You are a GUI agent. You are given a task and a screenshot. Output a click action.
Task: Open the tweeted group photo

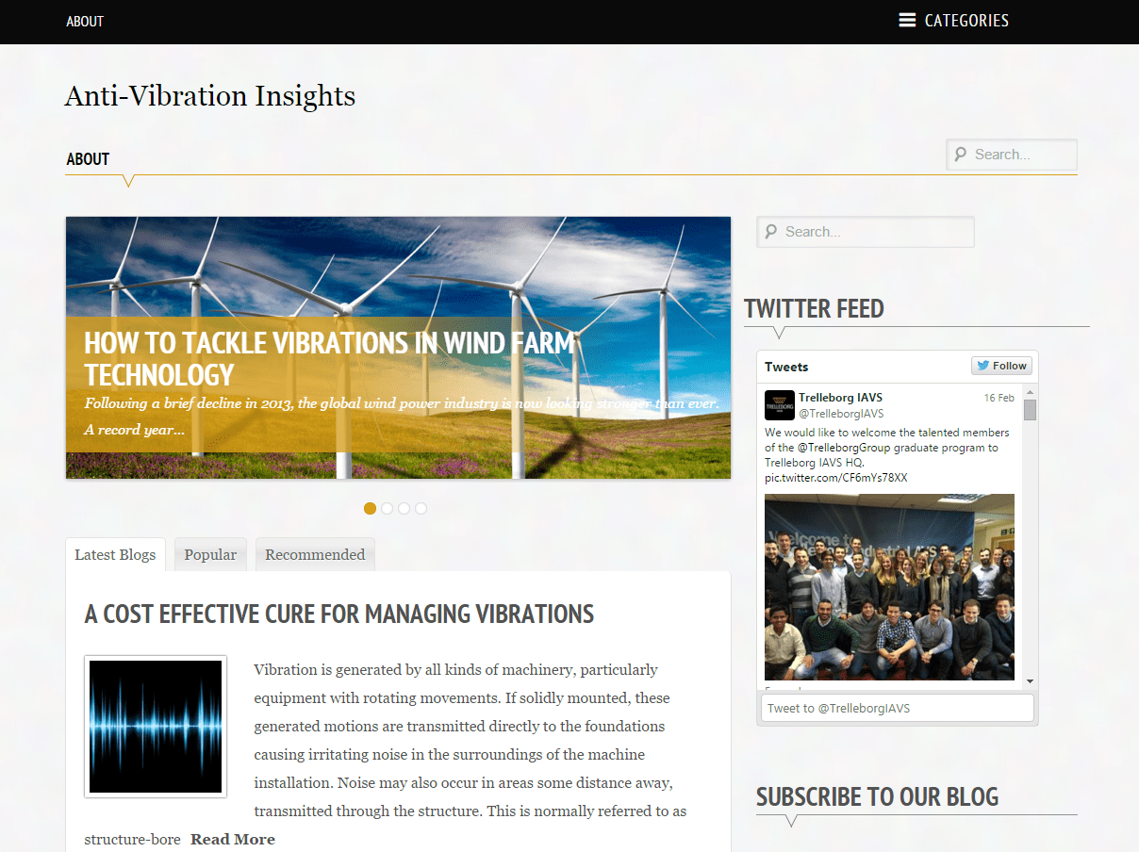(889, 586)
